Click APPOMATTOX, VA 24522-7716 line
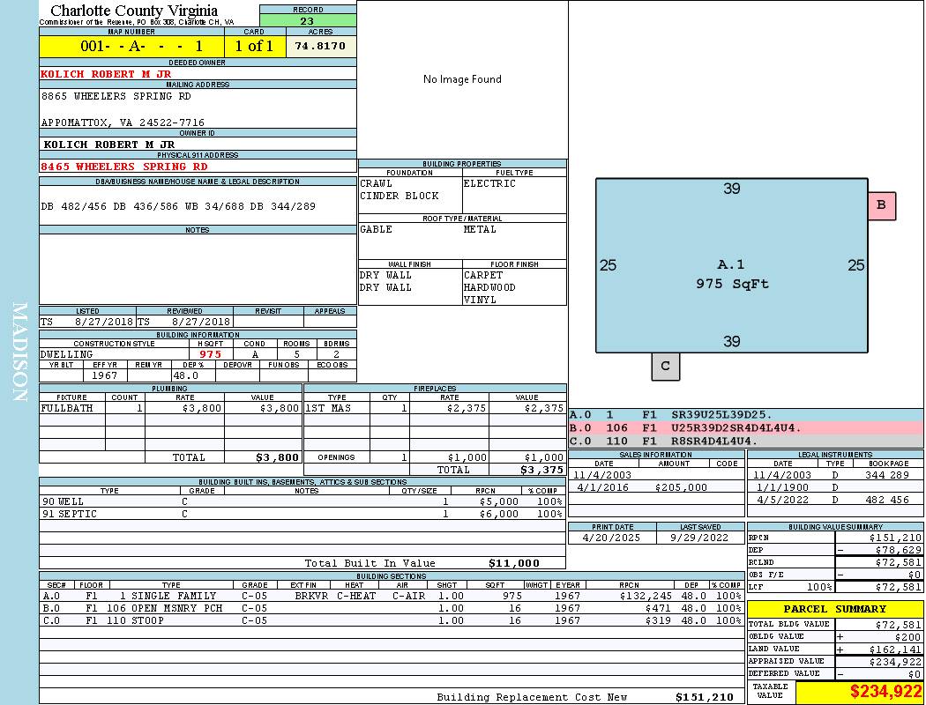Screen dimensions: 926x705 pyautogui.click(x=123, y=122)
